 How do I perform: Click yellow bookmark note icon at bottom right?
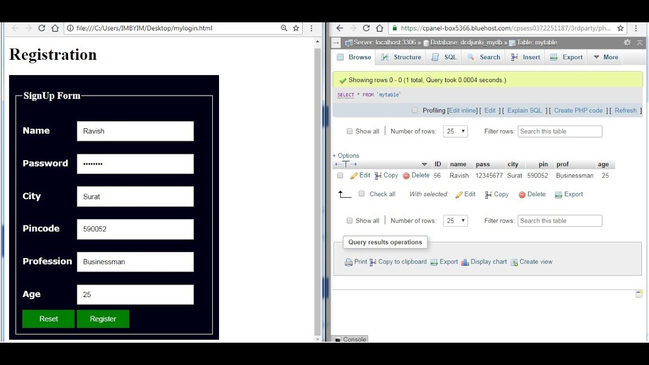pos(639,294)
